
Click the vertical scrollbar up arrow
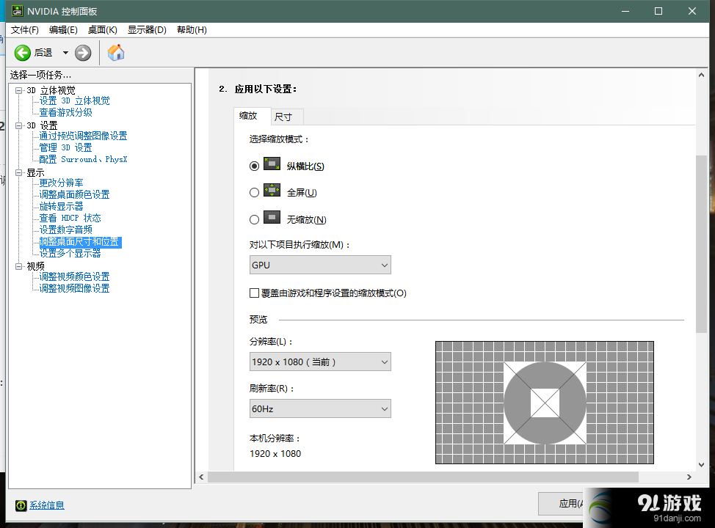tap(701, 76)
